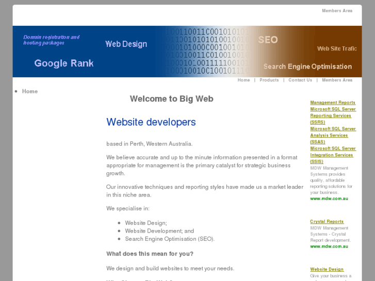Click the Web Site Trafic banner text
This screenshot has height=281, width=375.
(337, 48)
